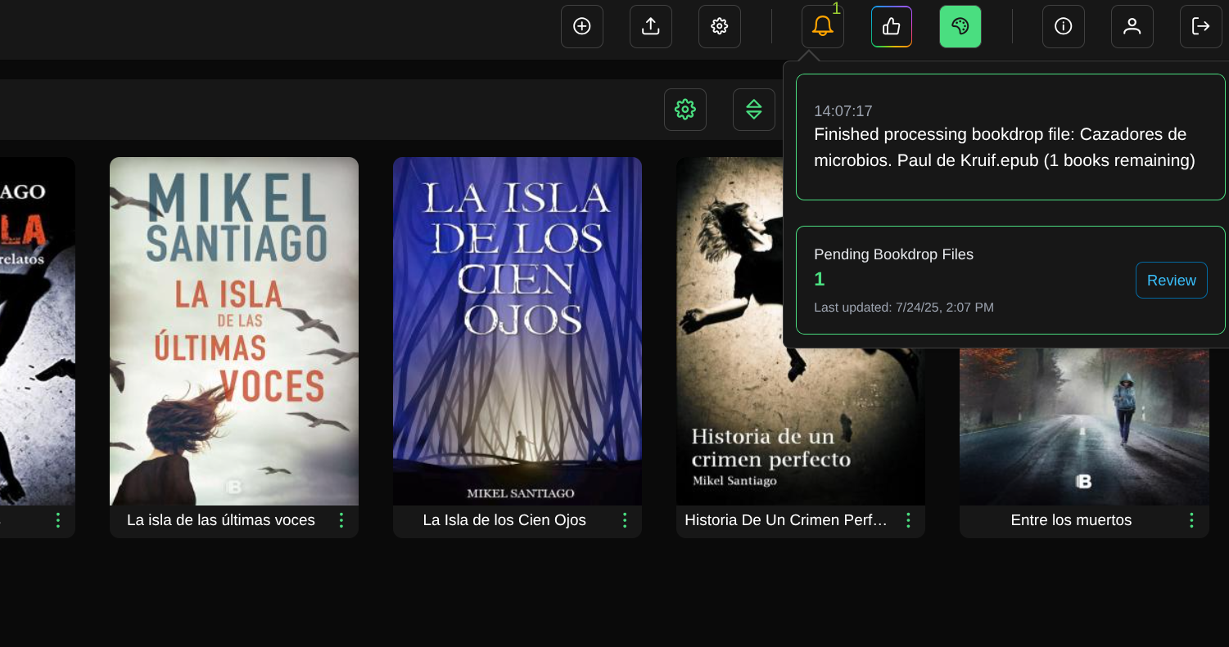Open the settings gear in top bar
The width and height of the screenshot is (1229, 647).
click(x=720, y=26)
